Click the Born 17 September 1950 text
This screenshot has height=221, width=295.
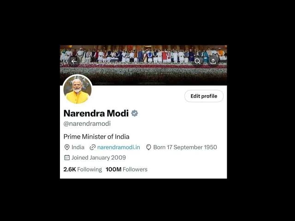(185, 147)
